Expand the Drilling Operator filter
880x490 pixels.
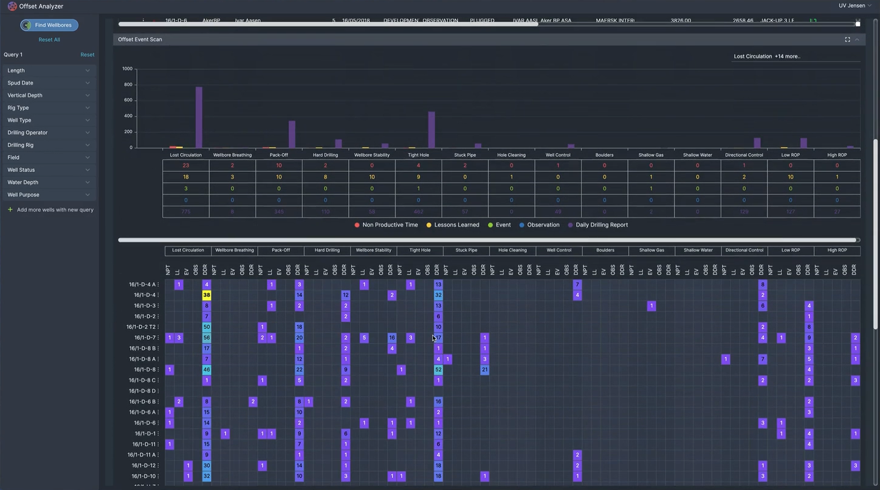point(49,132)
